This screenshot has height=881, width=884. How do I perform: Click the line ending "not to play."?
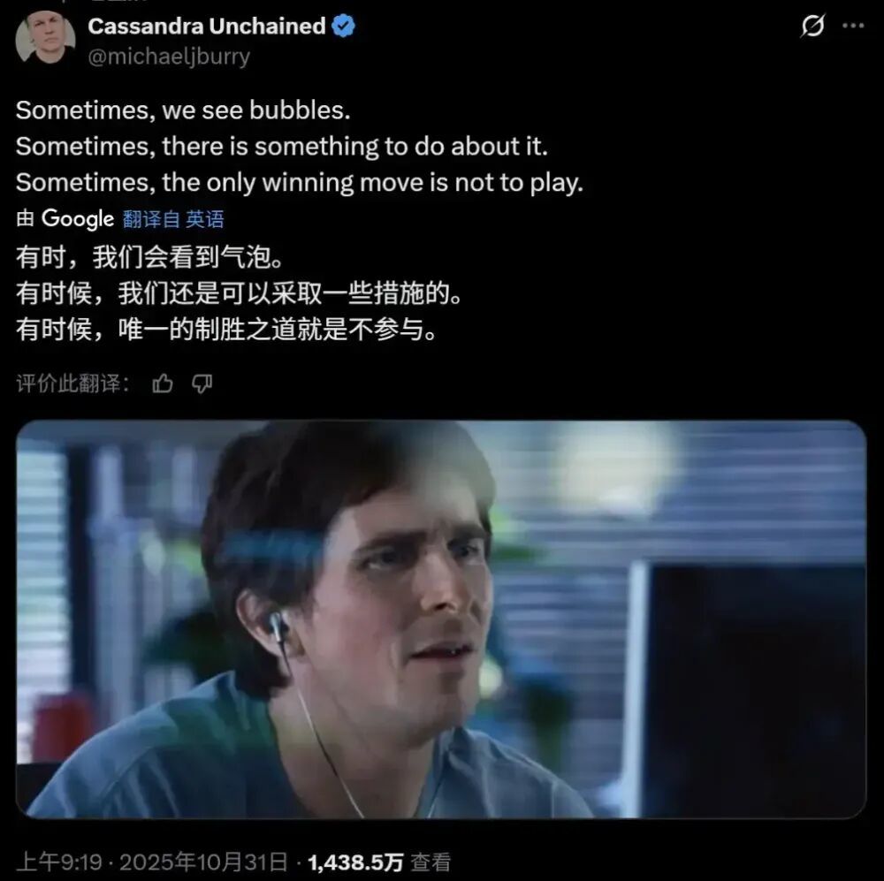pyautogui.click(x=300, y=183)
